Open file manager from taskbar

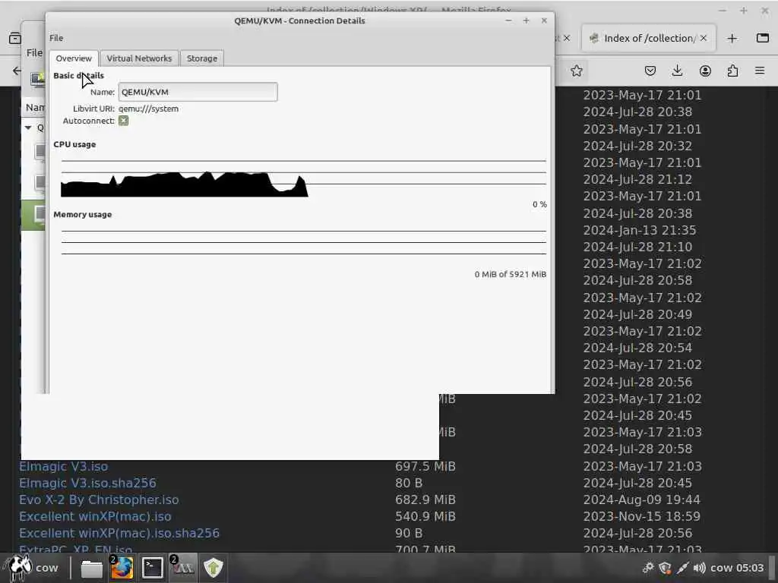(92, 568)
